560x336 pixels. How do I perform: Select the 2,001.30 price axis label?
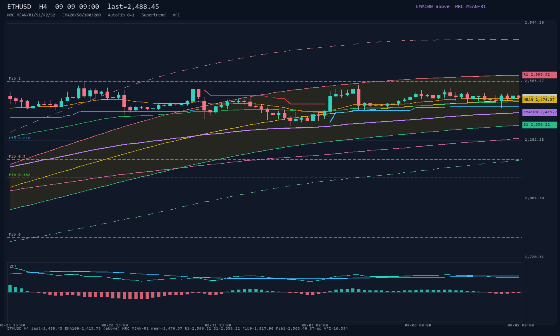click(534, 198)
